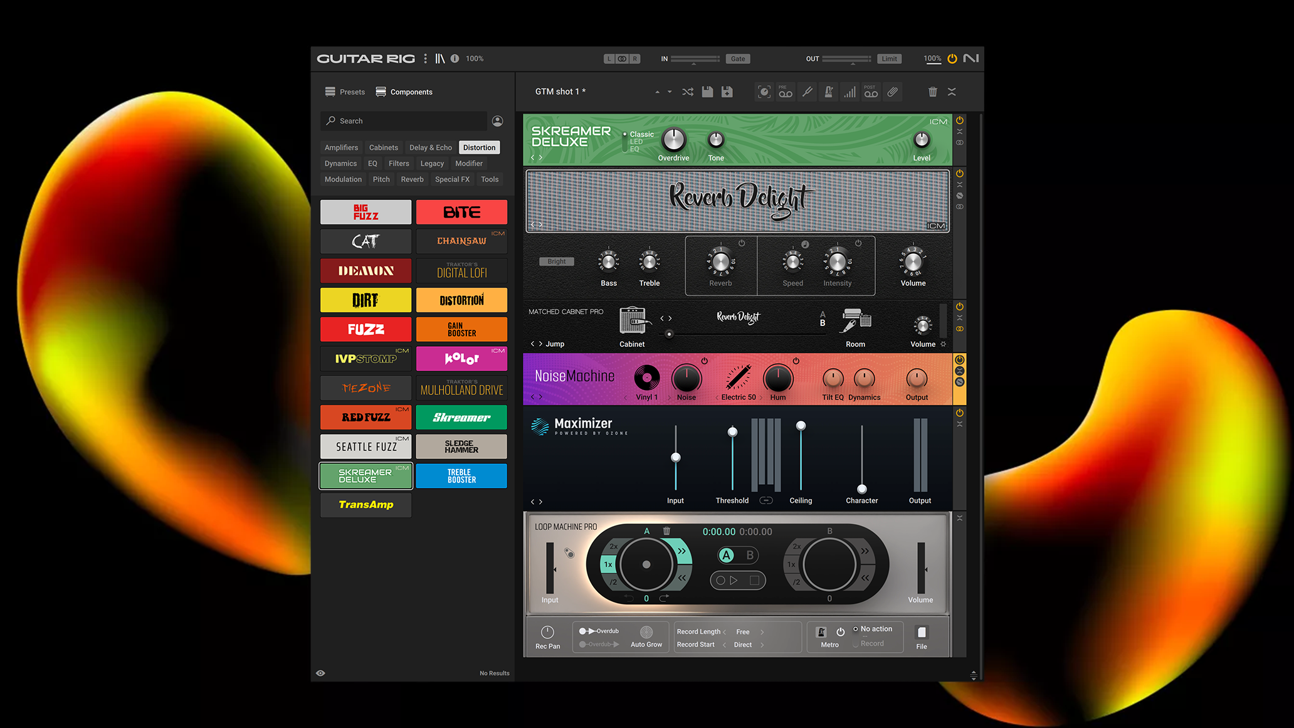
Task: Add the TransAmp component
Action: pyautogui.click(x=366, y=505)
